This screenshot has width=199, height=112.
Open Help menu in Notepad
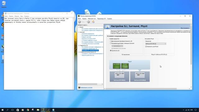point(26,16)
